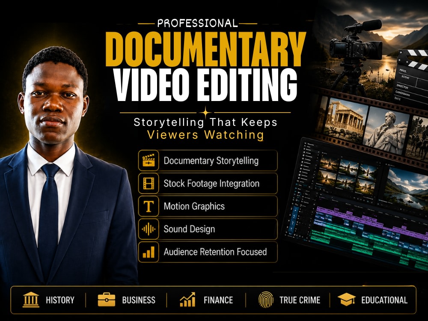Click the waveform icon beside Sound Design
428x321 pixels.
tap(149, 229)
